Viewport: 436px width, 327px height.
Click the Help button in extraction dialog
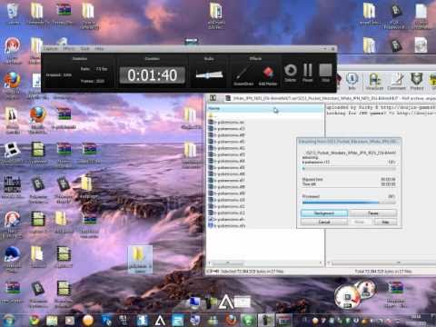pos(385,223)
